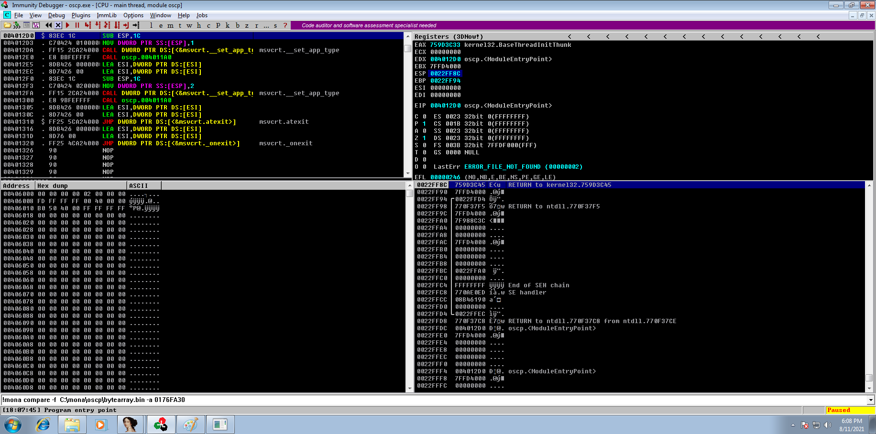The image size is (876, 434).
Task: Open a file with the folder icon
Action: click(7, 25)
